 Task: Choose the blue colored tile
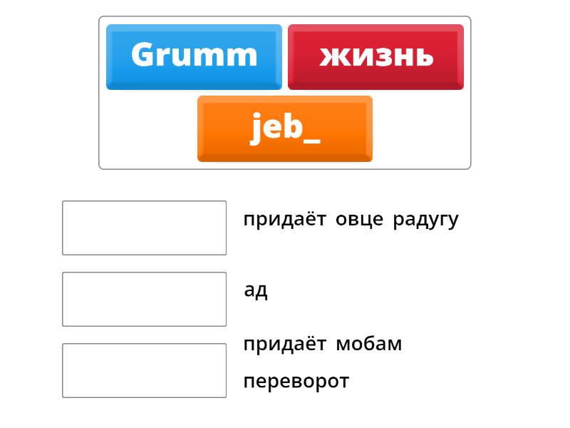pyautogui.click(x=194, y=56)
